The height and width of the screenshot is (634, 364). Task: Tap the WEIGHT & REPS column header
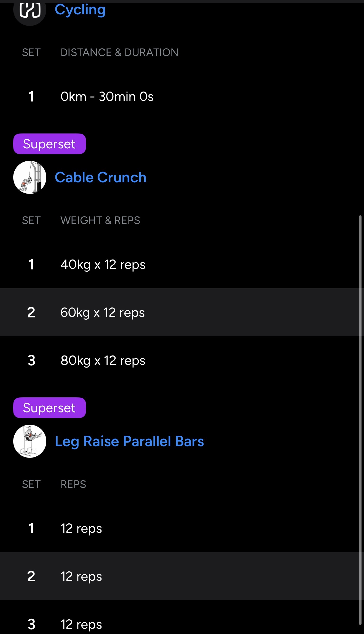(100, 220)
